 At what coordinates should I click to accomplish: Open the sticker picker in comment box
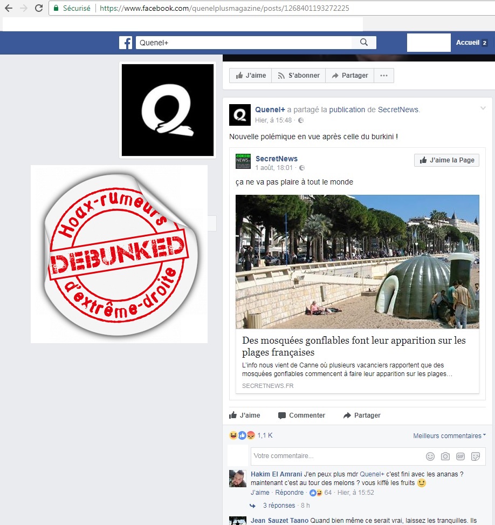tap(475, 456)
